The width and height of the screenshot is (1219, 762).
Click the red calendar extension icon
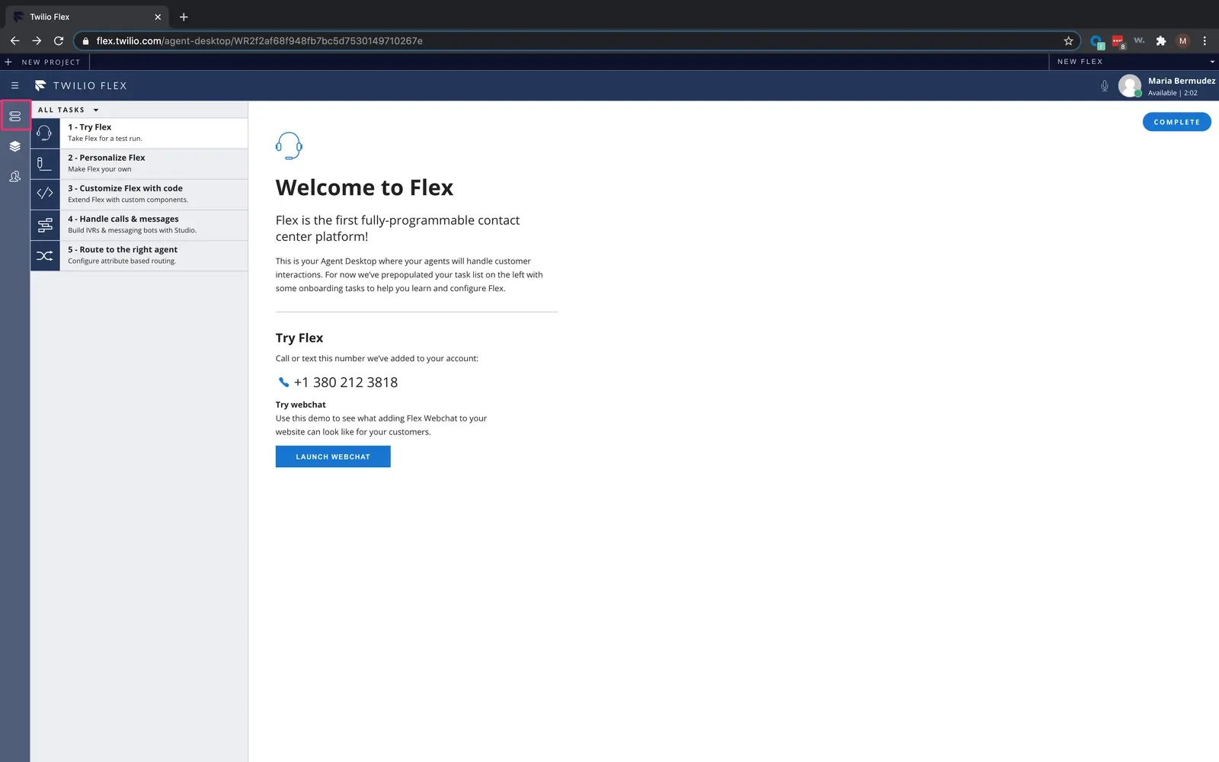click(x=1118, y=41)
